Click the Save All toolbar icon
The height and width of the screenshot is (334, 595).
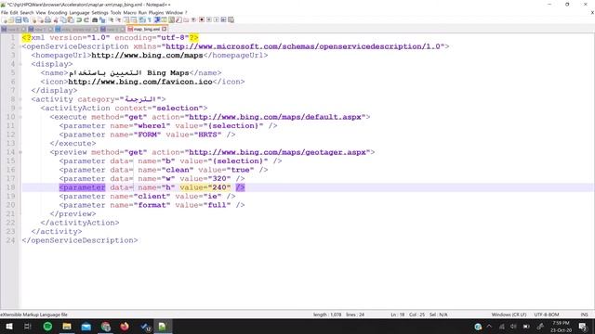[x=25, y=19]
